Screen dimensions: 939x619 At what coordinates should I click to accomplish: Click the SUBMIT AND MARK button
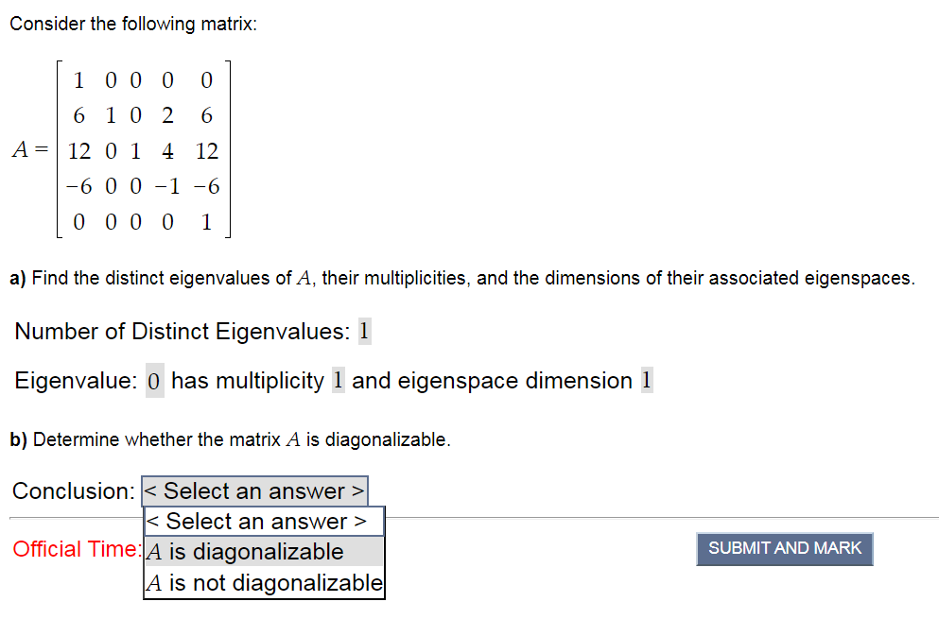(x=784, y=549)
